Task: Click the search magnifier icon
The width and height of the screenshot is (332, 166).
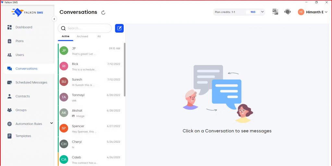Action: click(x=63, y=28)
